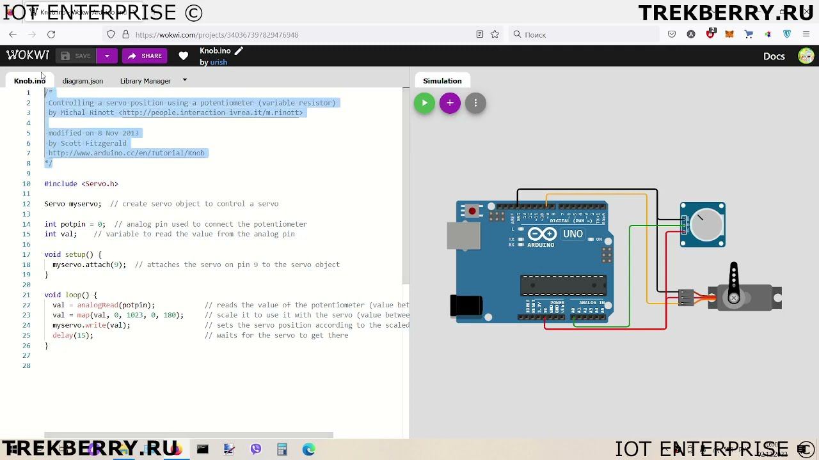Add a new part with the purple plus button
819x460 pixels.
(x=450, y=103)
